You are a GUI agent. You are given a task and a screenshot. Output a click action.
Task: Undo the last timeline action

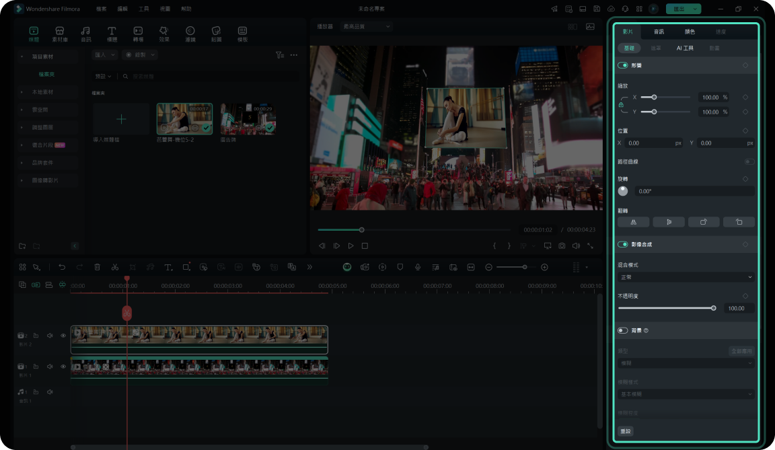point(62,267)
